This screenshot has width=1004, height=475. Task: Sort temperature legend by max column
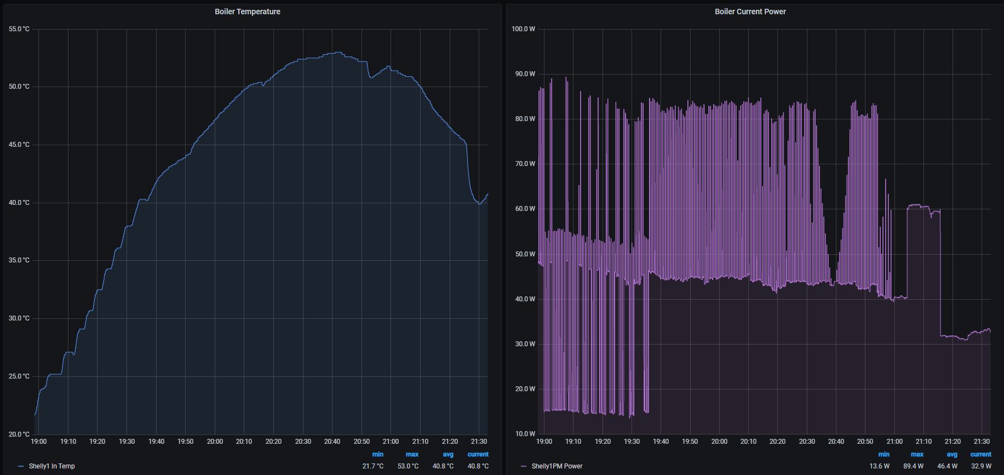tap(412, 454)
